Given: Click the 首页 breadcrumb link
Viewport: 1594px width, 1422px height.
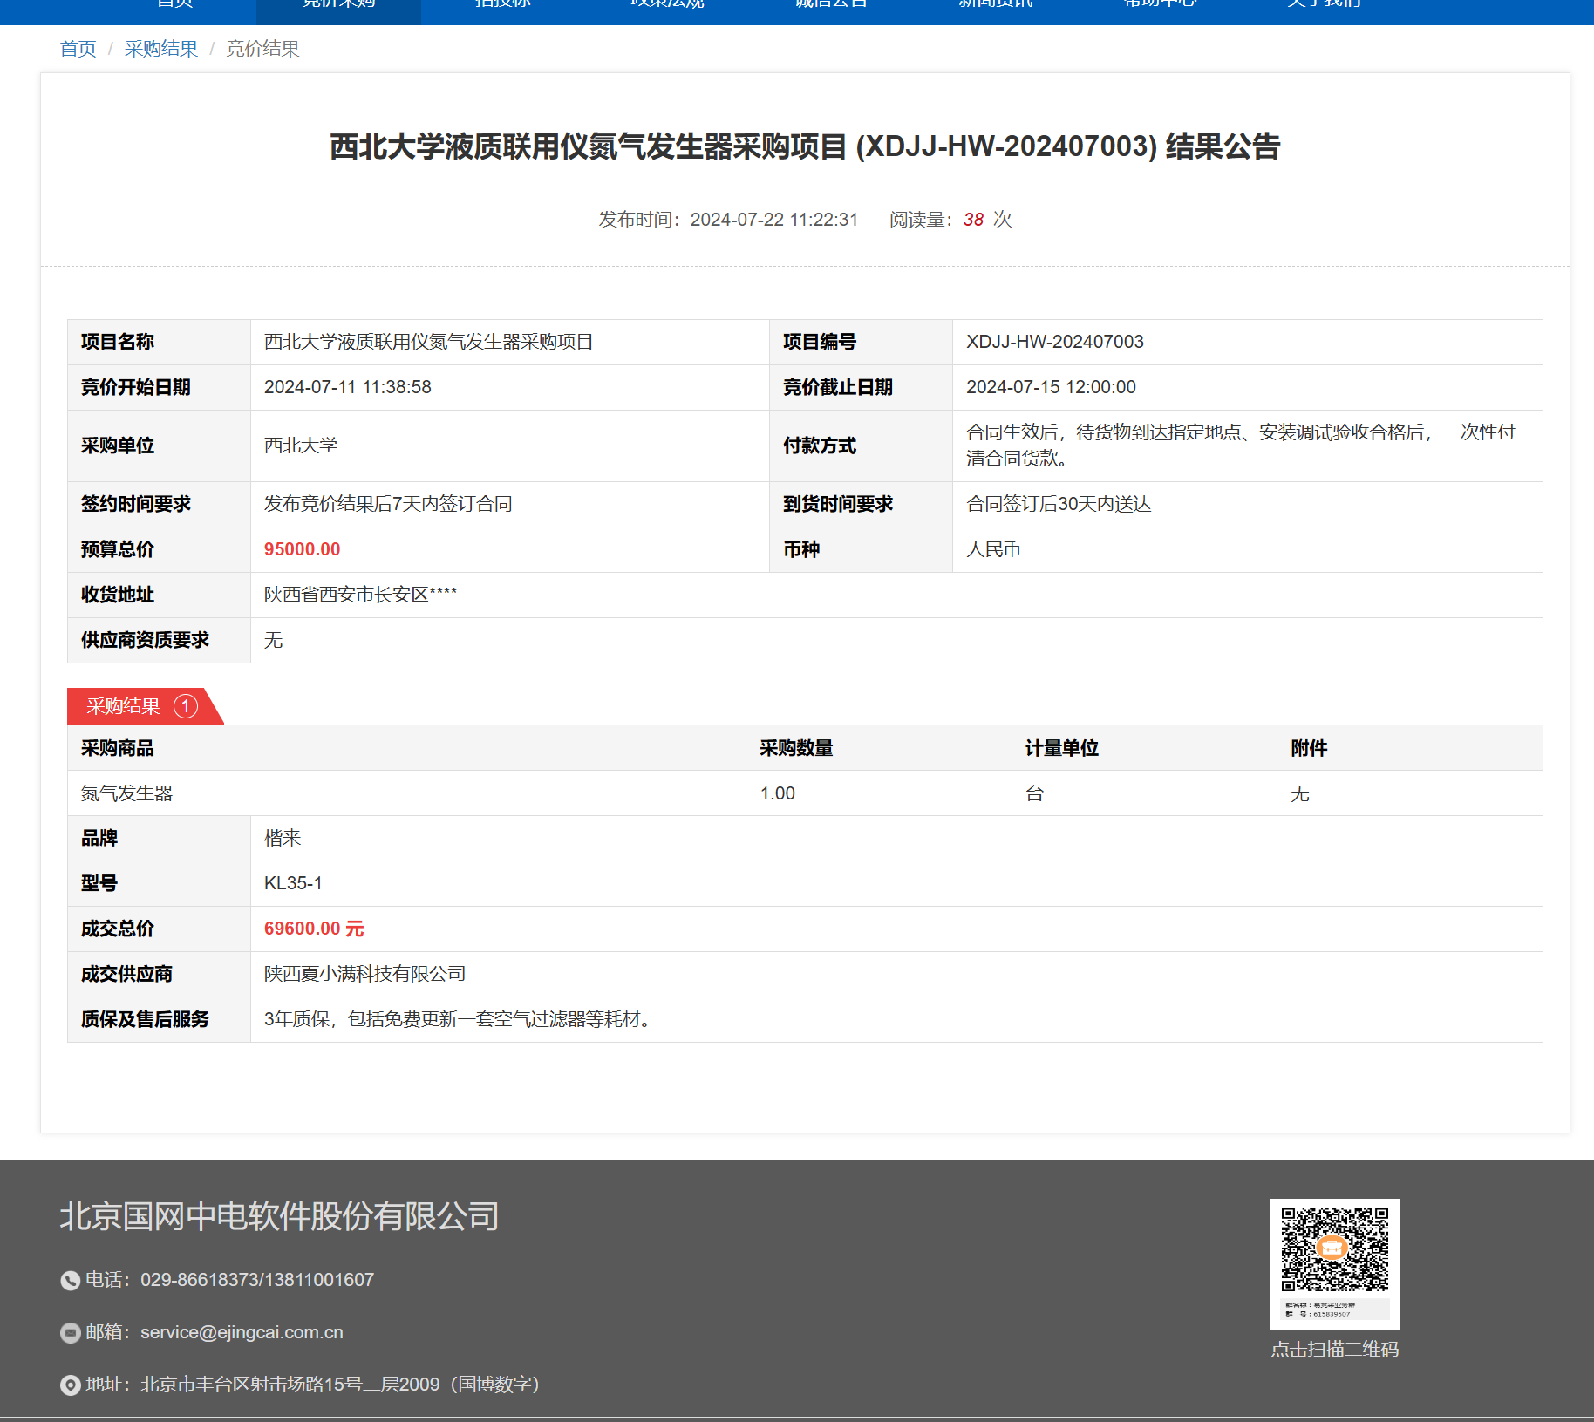Looking at the screenshot, I should click(78, 49).
